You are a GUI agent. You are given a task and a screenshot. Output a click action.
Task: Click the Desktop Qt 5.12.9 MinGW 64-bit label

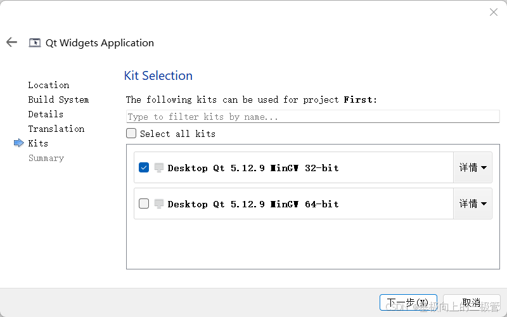click(253, 204)
